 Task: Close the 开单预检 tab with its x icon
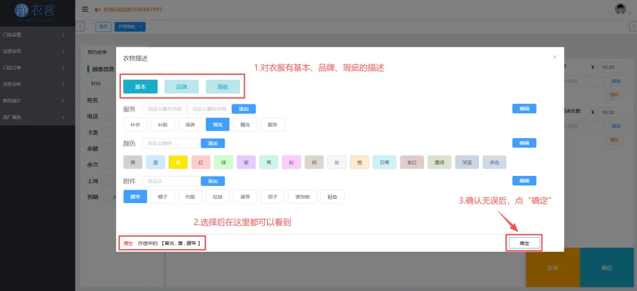point(140,27)
